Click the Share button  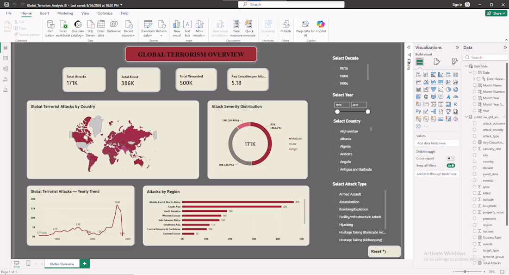point(496,13)
